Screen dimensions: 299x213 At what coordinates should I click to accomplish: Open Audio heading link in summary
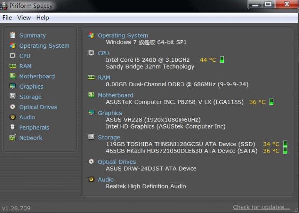click(x=105, y=179)
